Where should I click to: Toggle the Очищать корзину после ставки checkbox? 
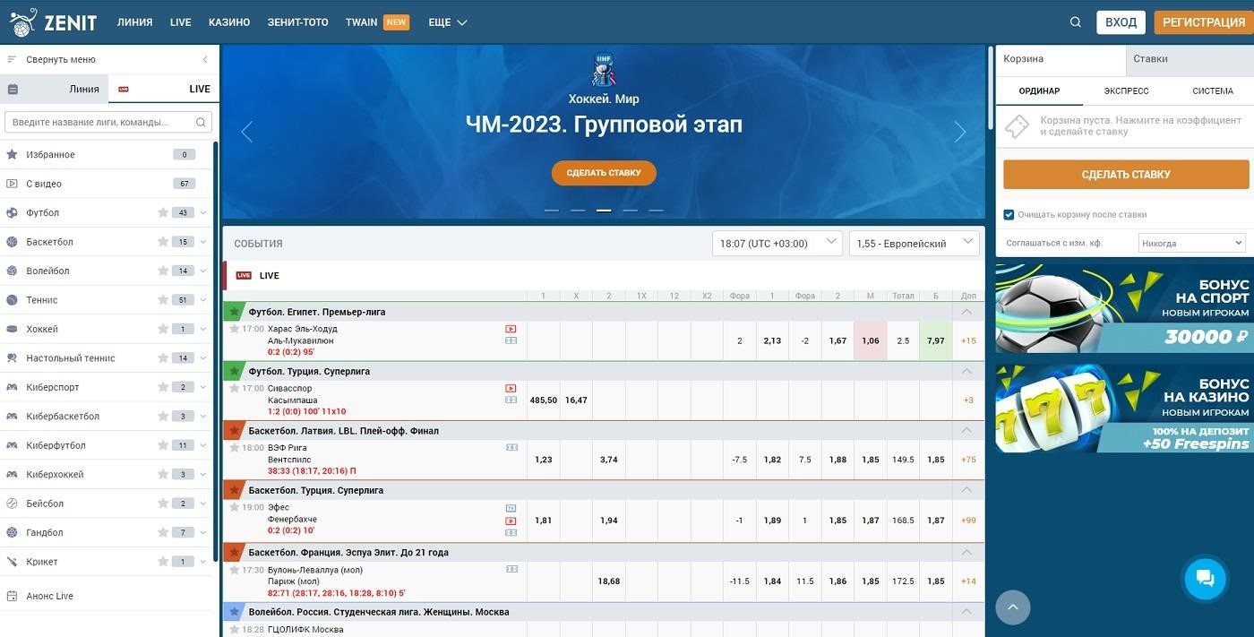point(1009,215)
